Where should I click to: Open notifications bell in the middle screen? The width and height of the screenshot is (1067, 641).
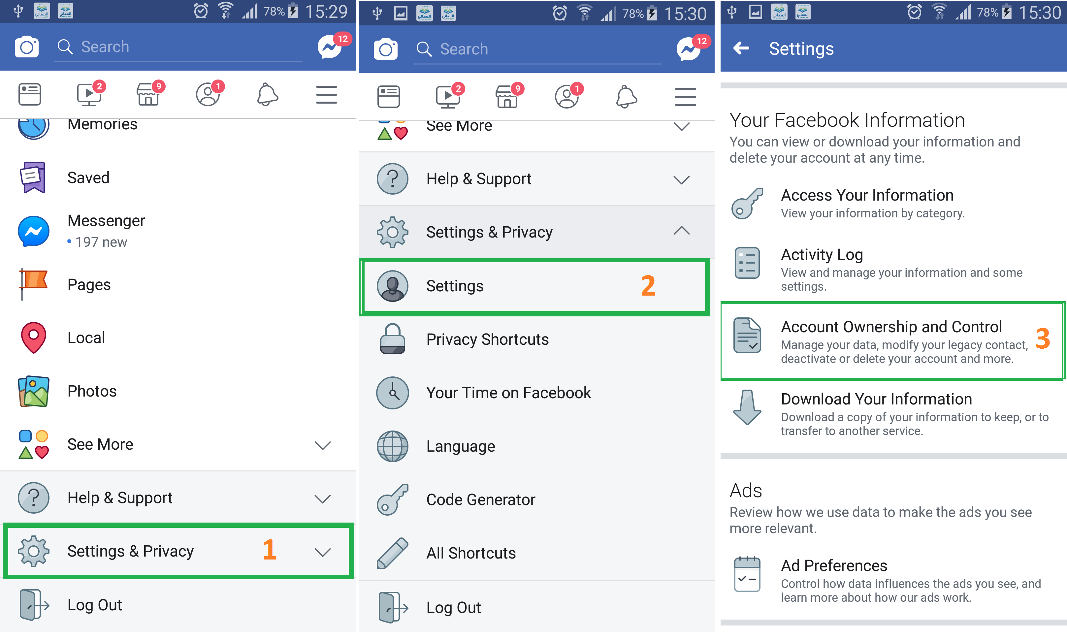627,97
